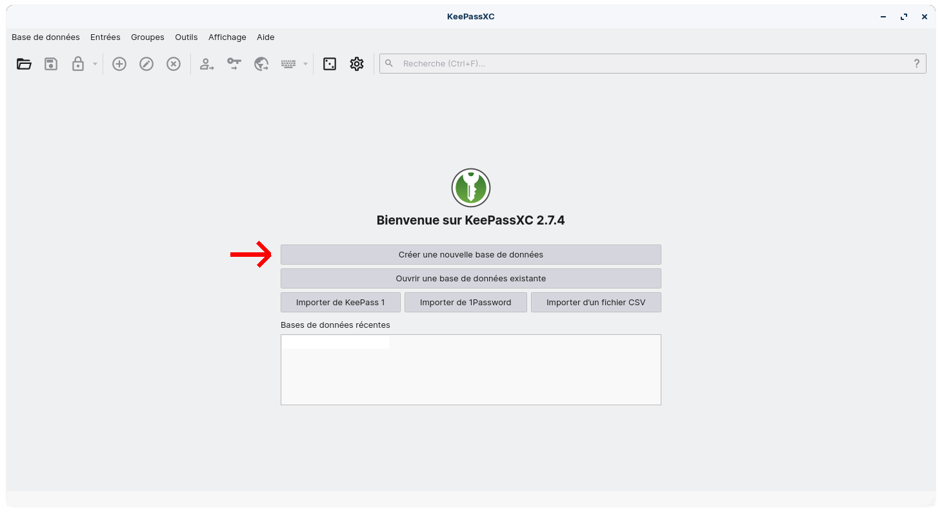Click the open database folder icon
942x513 pixels.
coord(24,64)
